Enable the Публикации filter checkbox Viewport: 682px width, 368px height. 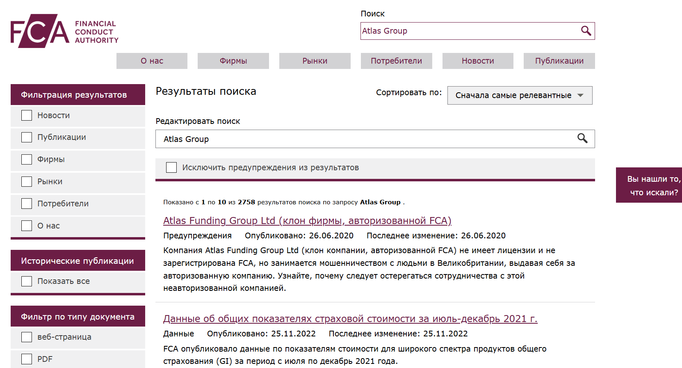[27, 137]
